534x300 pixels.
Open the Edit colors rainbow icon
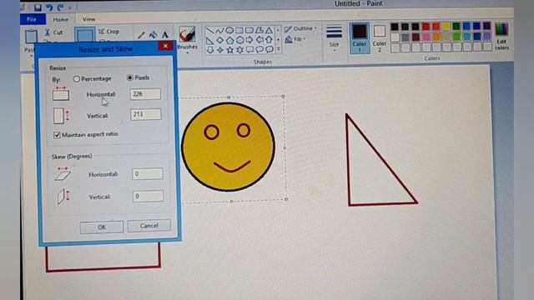(x=501, y=36)
